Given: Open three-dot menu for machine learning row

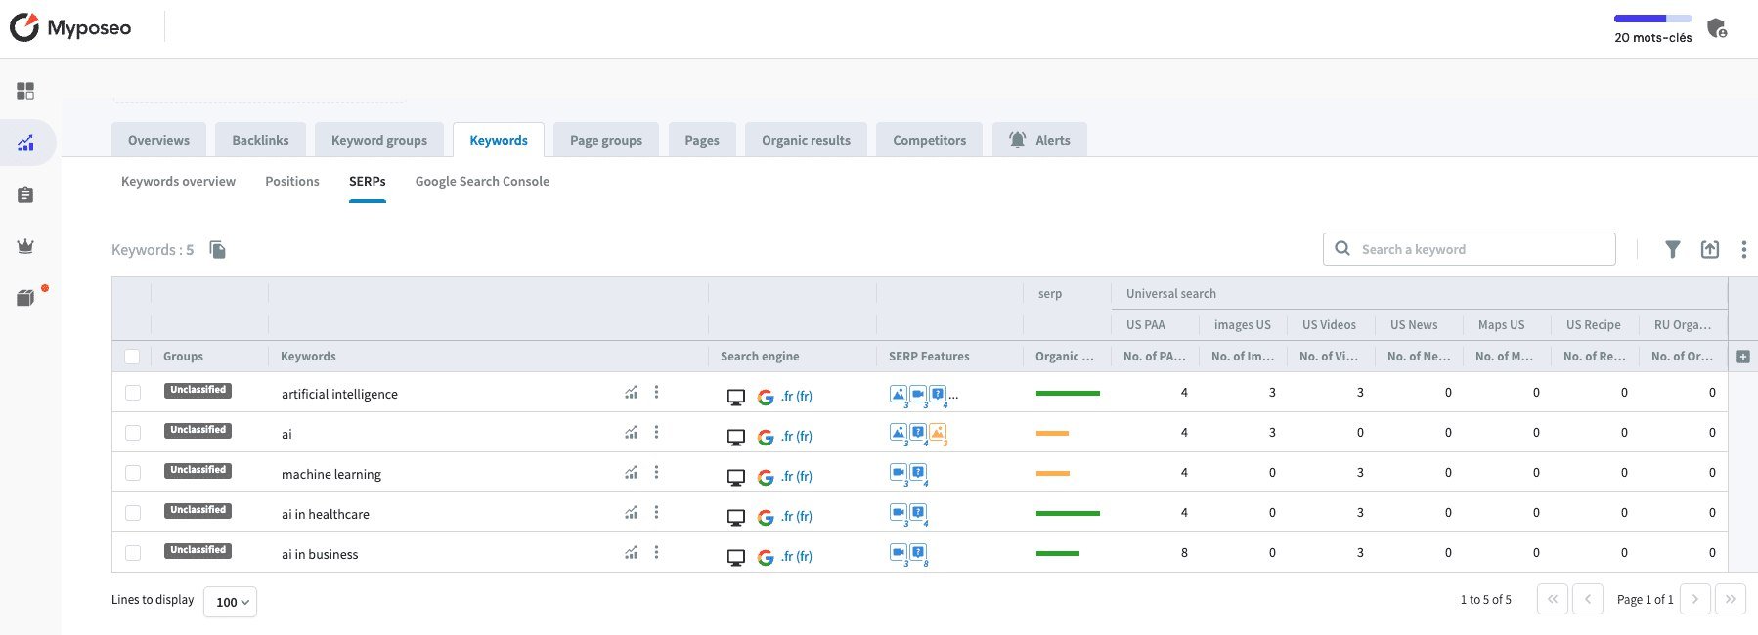Looking at the screenshot, I should coord(656,472).
